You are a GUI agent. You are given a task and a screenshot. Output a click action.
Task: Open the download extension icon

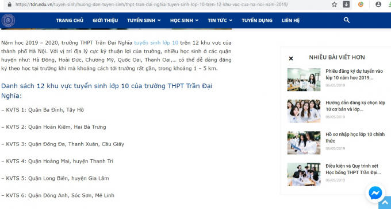[x=346, y=4]
